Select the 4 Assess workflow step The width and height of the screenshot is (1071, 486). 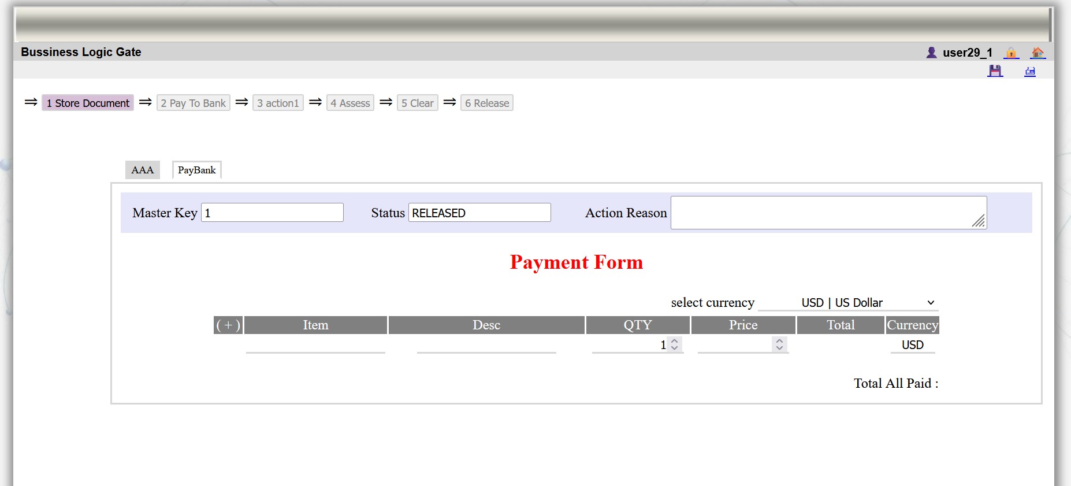point(350,103)
